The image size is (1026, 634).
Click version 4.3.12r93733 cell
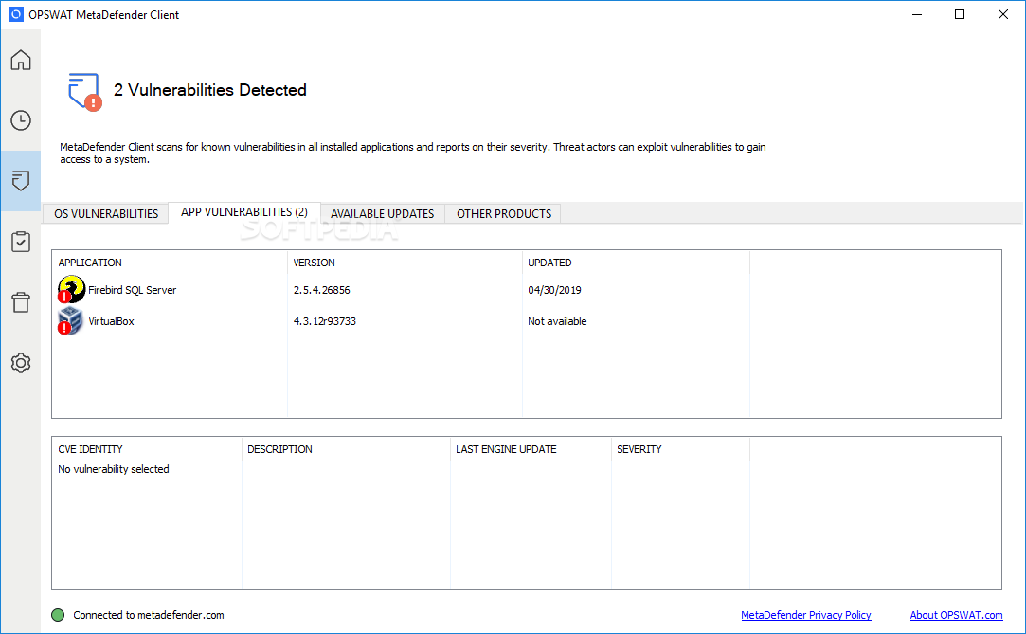point(325,321)
